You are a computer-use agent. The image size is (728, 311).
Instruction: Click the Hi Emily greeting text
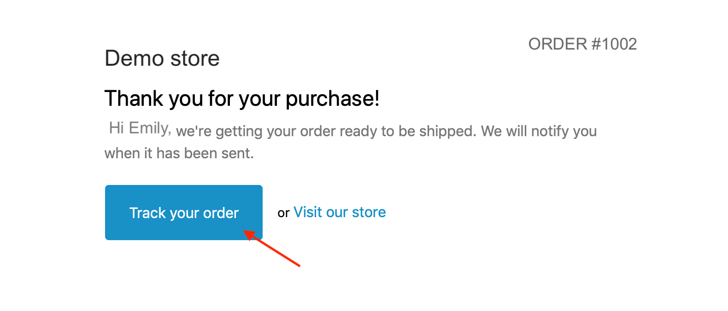click(140, 128)
